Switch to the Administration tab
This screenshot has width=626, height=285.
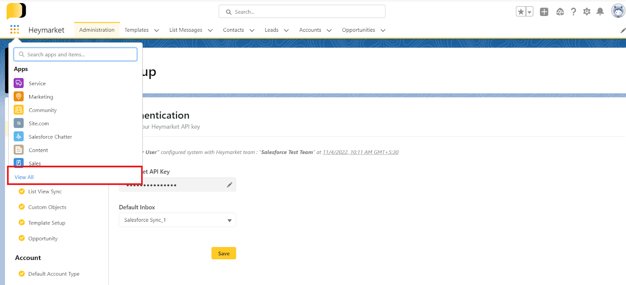tap(97, 30)
